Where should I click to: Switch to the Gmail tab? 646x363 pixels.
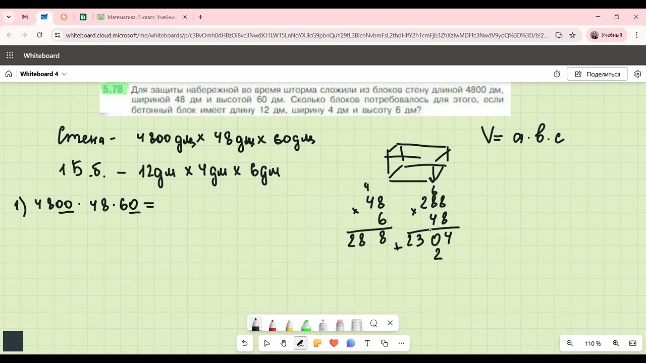click(x=25, y=17)
